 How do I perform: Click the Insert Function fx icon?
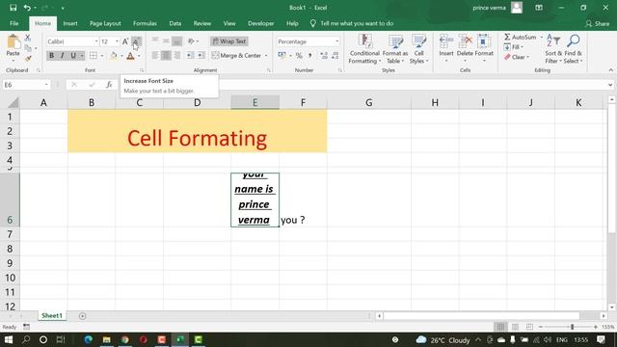click(x=109, y=85)
